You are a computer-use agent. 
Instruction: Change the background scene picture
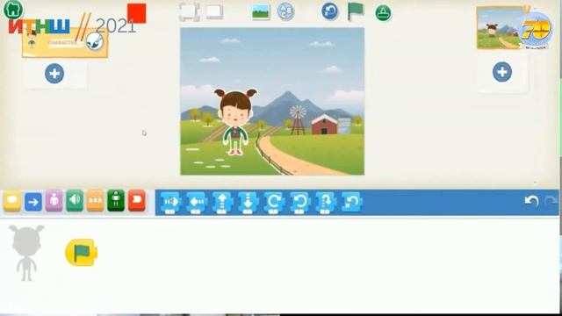pyautogui.click(x=261, y=11)
